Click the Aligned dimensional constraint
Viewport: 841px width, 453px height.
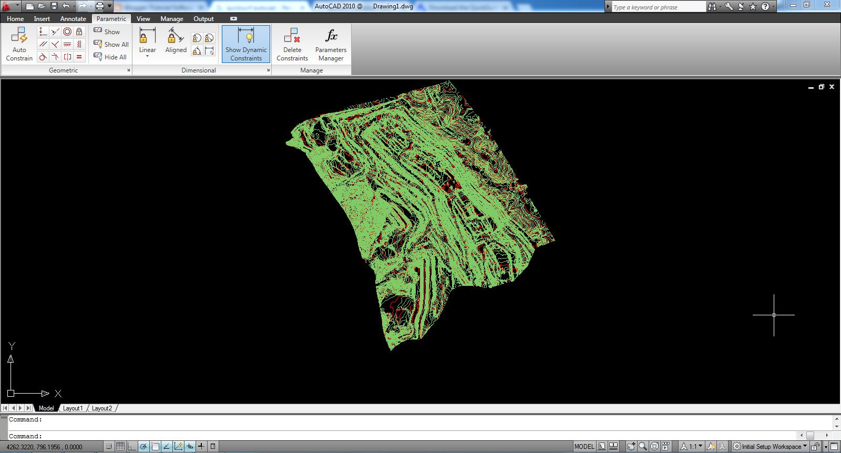176,41
